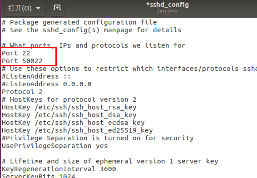
Task: Click the #ListenAddress :: line
Action: click(36, 76)
